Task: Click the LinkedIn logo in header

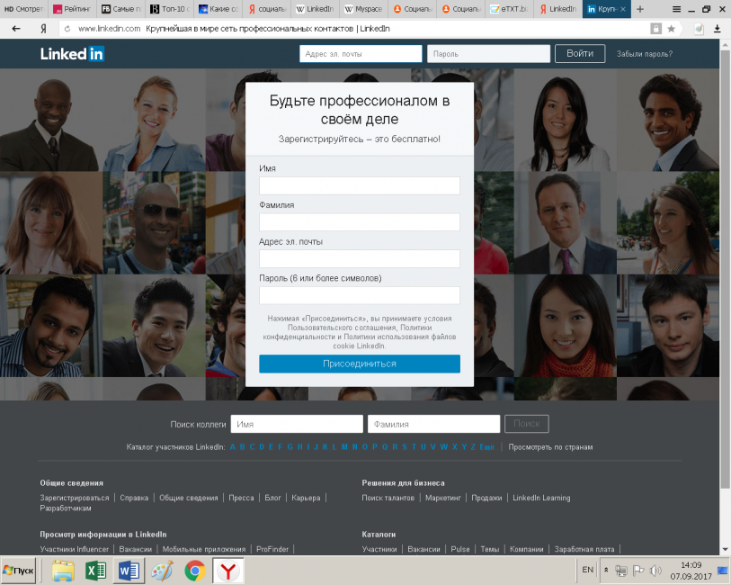Action: pos(72,54)
